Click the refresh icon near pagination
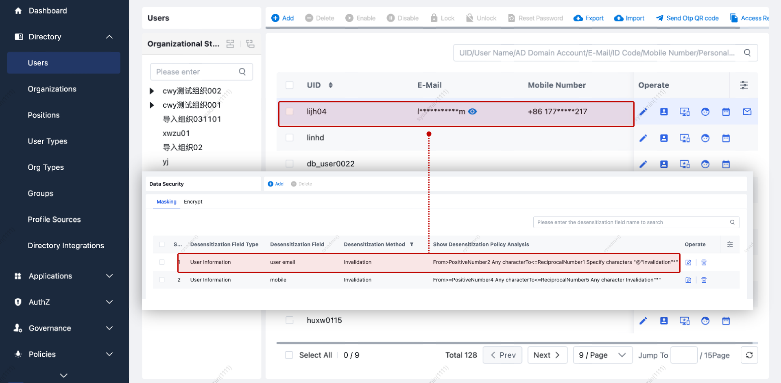This screenshot has width=781, height=383. (749, 355)
